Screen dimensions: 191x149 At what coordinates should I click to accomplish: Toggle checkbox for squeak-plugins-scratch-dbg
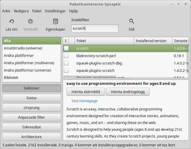point(66,63)
